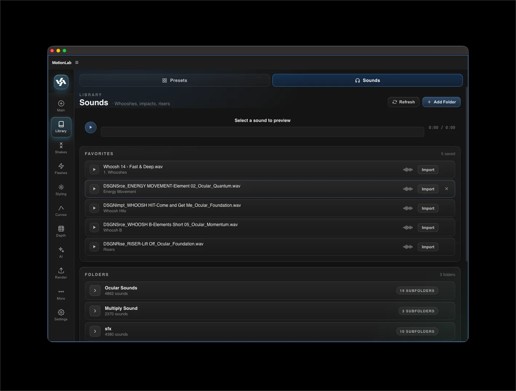Open the Depth section in sidebar
This screenshot has height=391, width=516.
point(61,231)
